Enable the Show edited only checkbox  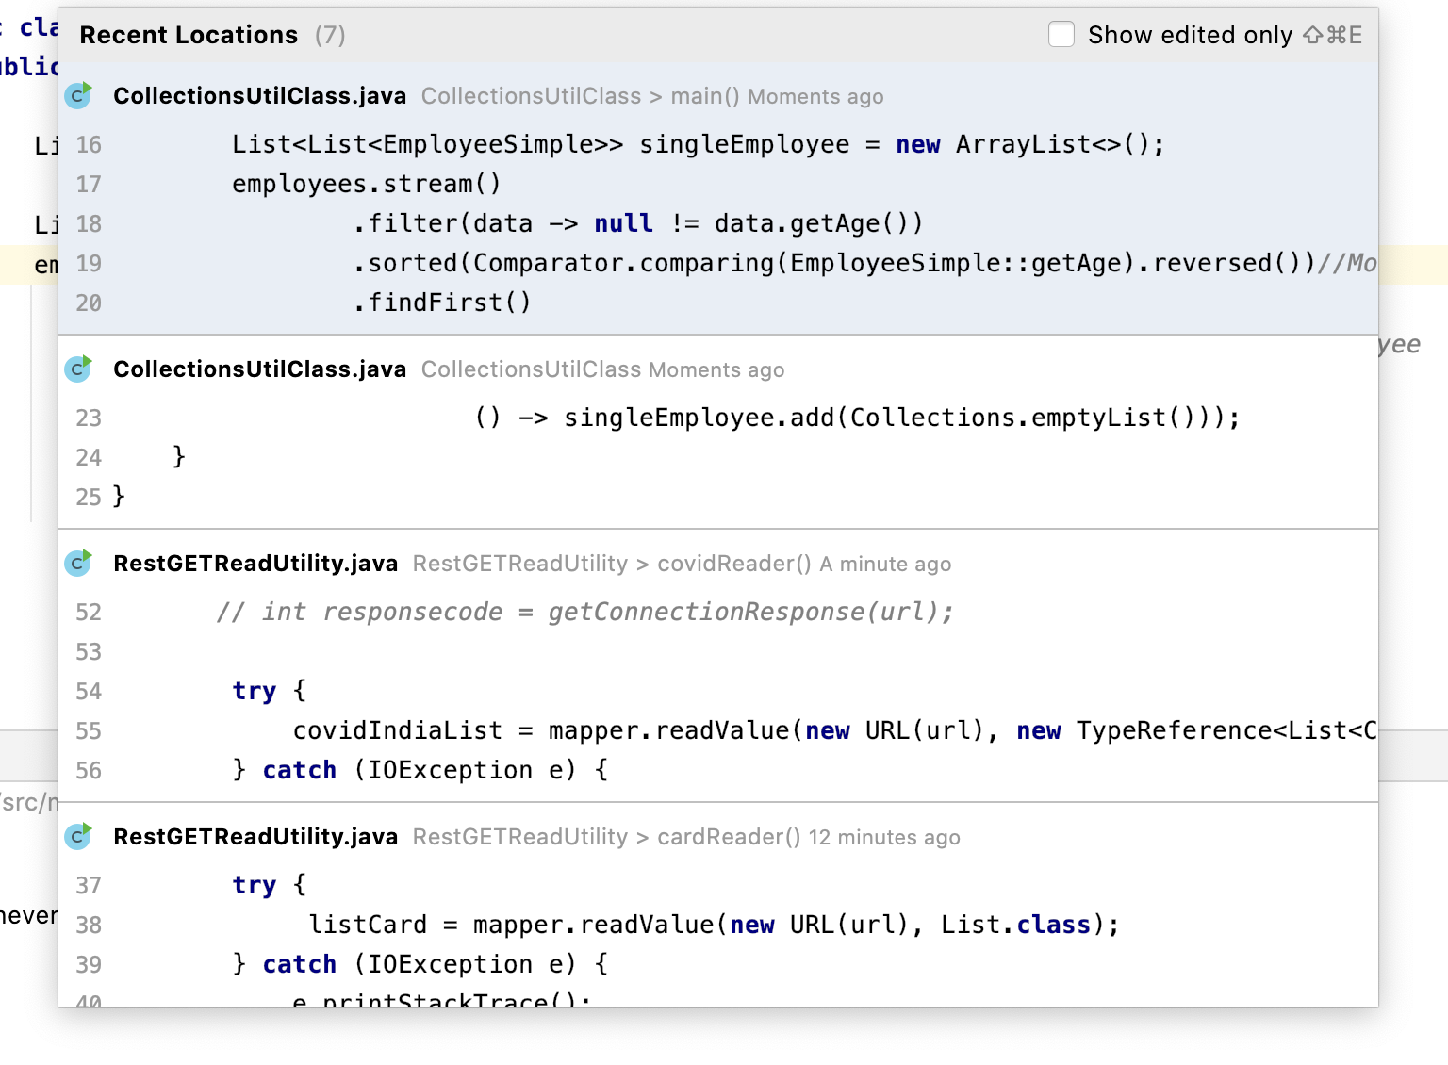coord(1061,35)
